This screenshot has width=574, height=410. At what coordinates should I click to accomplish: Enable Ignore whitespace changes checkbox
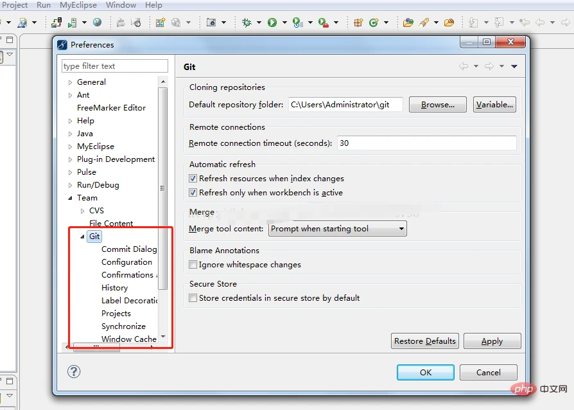pyautogui.click(x=193, y=265)
